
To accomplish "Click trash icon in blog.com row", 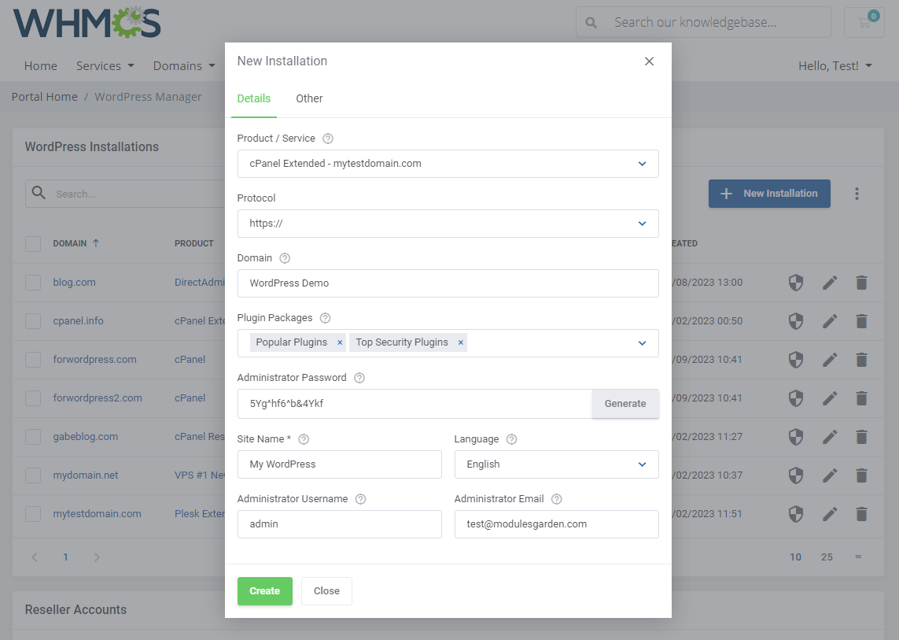I will 861,283.
